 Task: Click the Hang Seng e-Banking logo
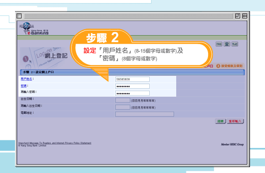point(34,29)
